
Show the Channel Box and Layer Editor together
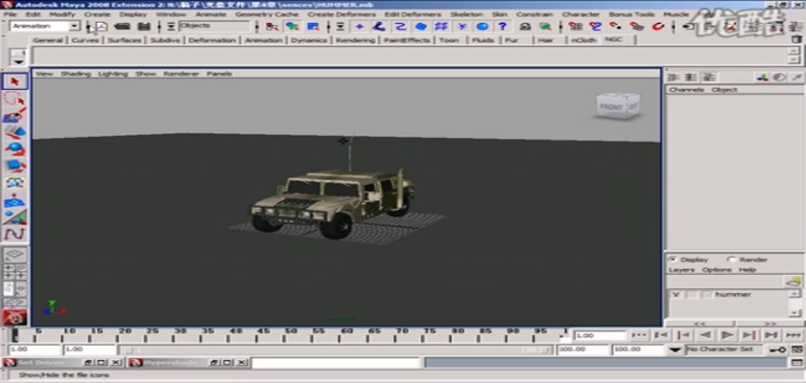tap(709, 78)
